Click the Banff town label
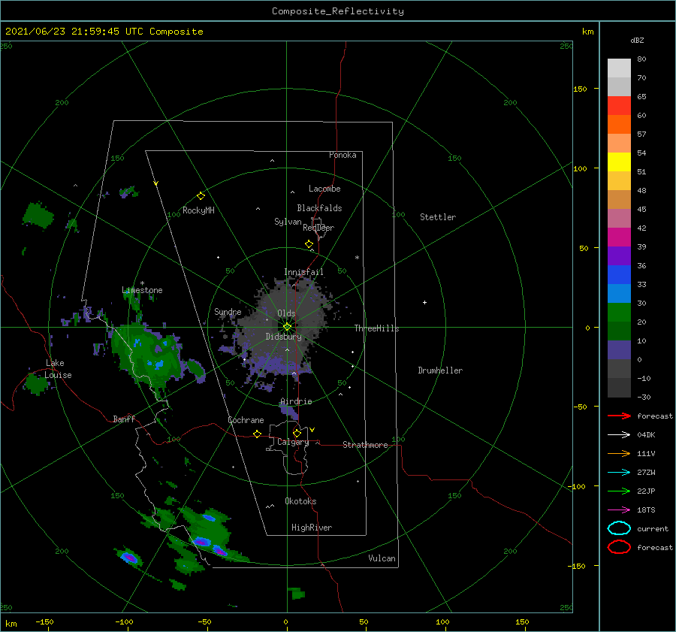The width and height of the screenshot is (676, 632). click(124, 419)
